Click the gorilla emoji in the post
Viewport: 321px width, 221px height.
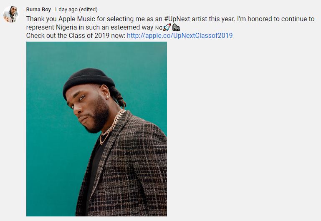[176, 27]
